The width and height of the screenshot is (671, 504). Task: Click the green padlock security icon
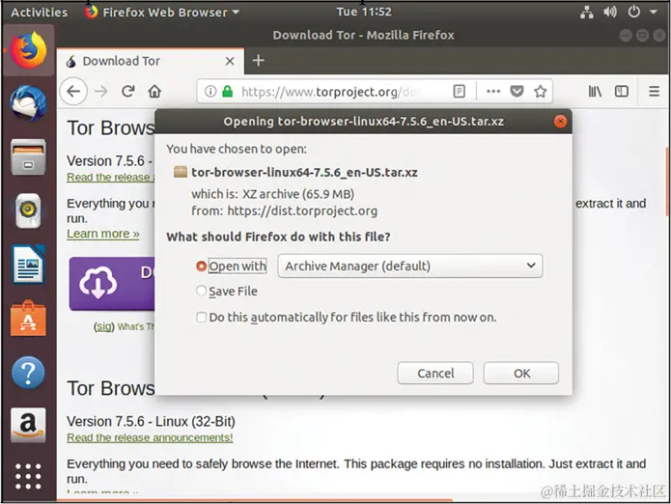(228, 91)
